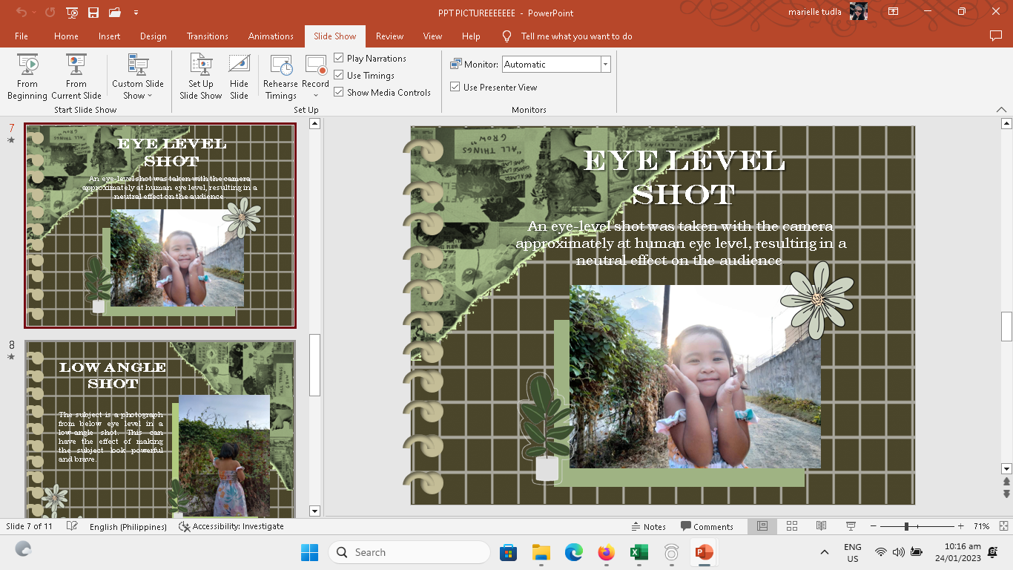The height and width of the screenshot is (570, 1013).
Task: Adjust the zoom slider handle
Action: point(906,526)
